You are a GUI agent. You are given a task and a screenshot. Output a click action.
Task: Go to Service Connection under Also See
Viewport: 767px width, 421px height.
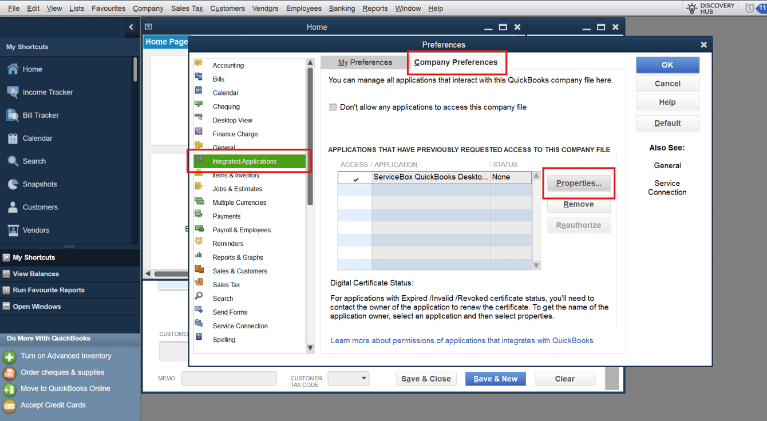667,188
